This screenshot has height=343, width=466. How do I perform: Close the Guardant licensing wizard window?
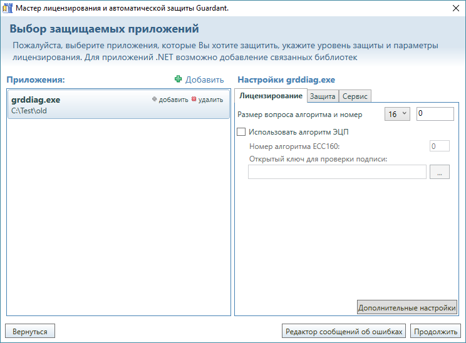pyautogui.click(x=455, y=8)
